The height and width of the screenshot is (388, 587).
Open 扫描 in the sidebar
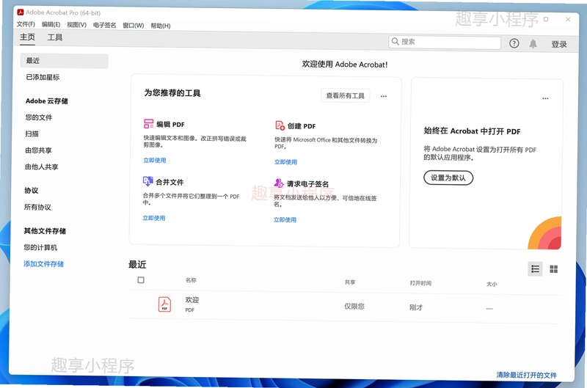point(32,133)
